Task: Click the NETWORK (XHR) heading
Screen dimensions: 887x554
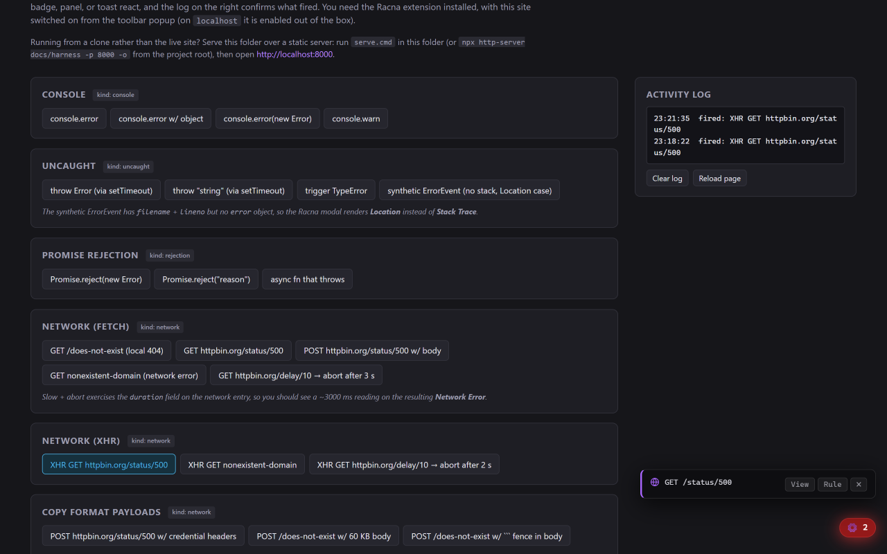Action: click(81, 440)
